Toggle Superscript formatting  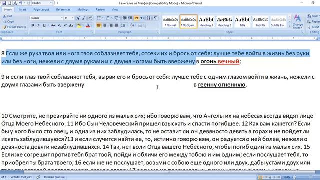65,25
